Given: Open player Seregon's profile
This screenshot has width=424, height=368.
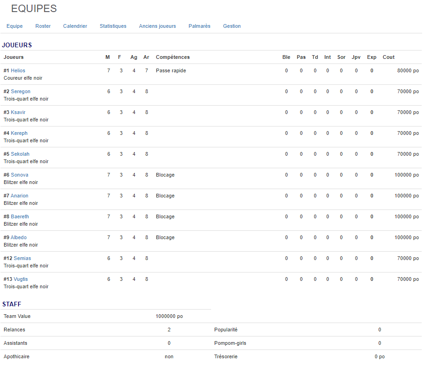Looking at the screenshot, I should (20, 91).
